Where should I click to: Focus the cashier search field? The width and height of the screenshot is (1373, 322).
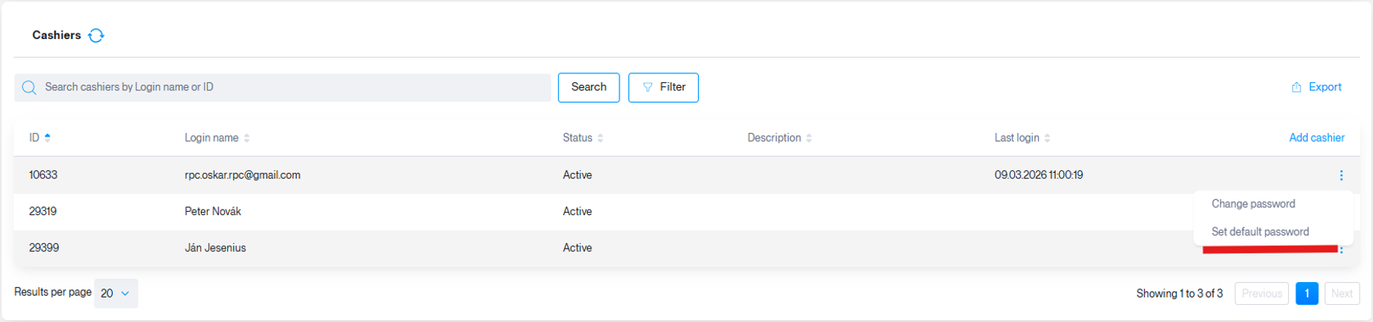283,87
